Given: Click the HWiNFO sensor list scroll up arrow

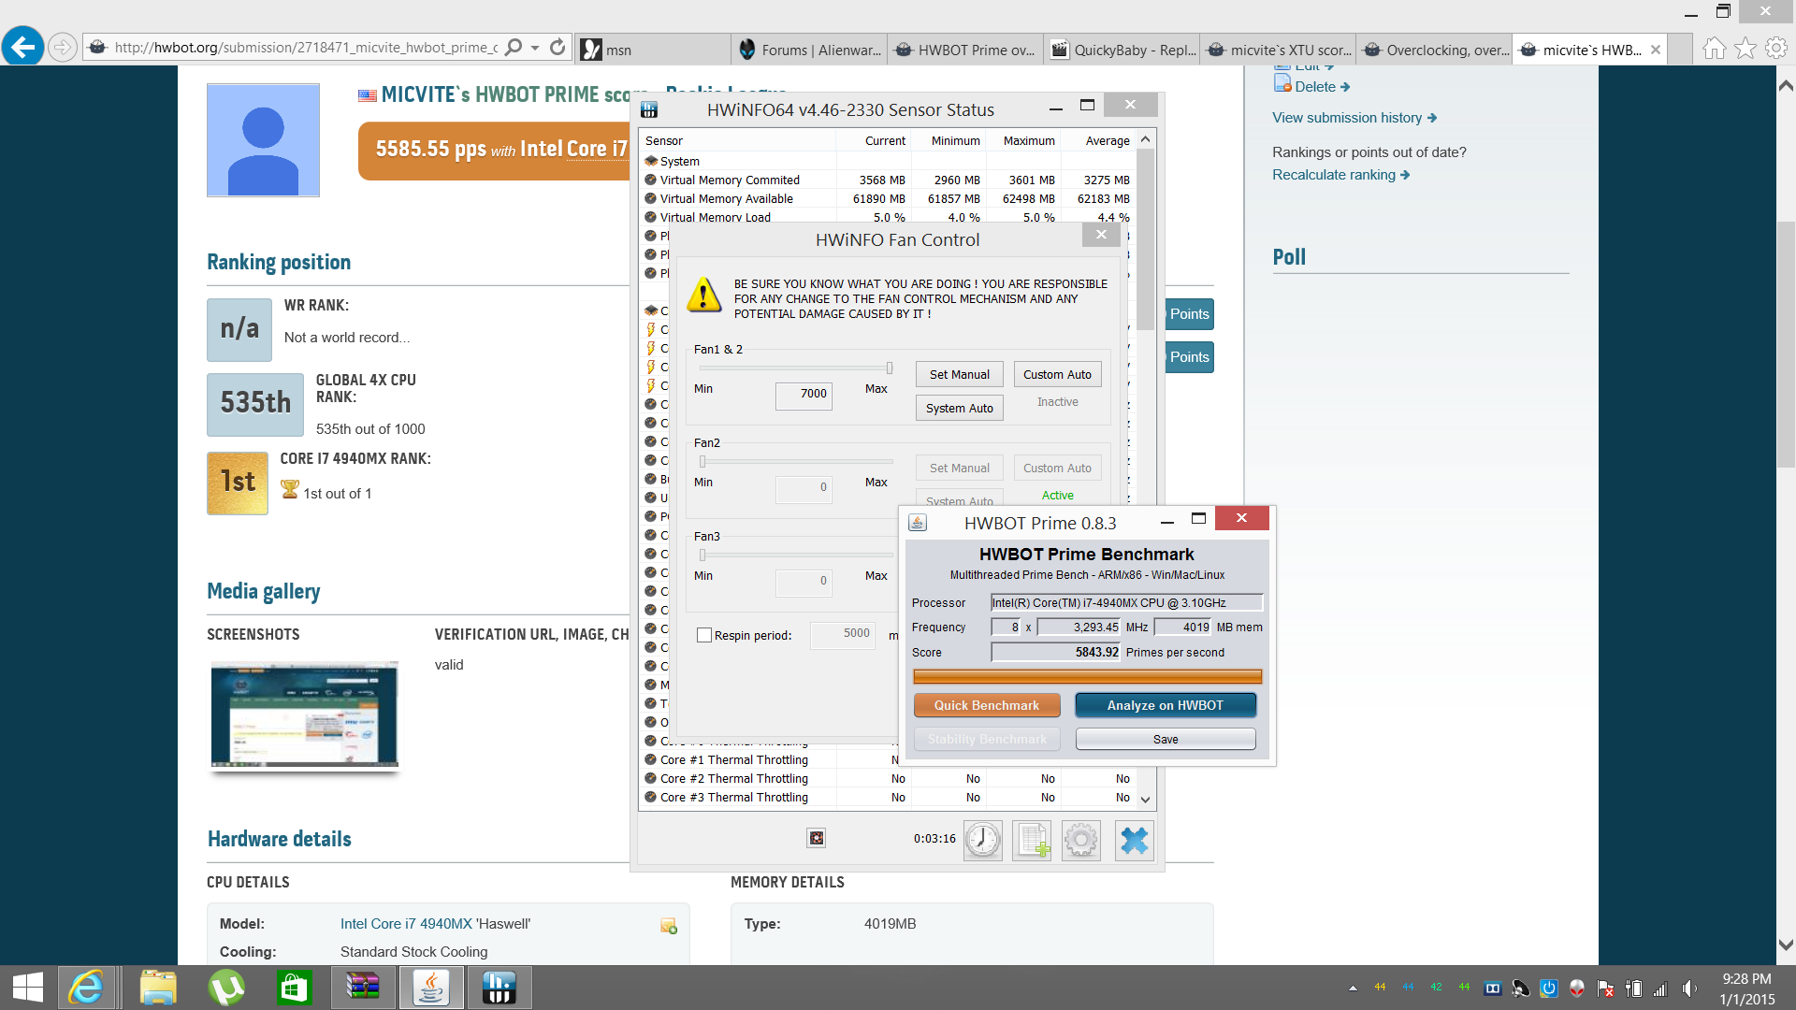Looking at the screenshot, I should point(1146,138).
